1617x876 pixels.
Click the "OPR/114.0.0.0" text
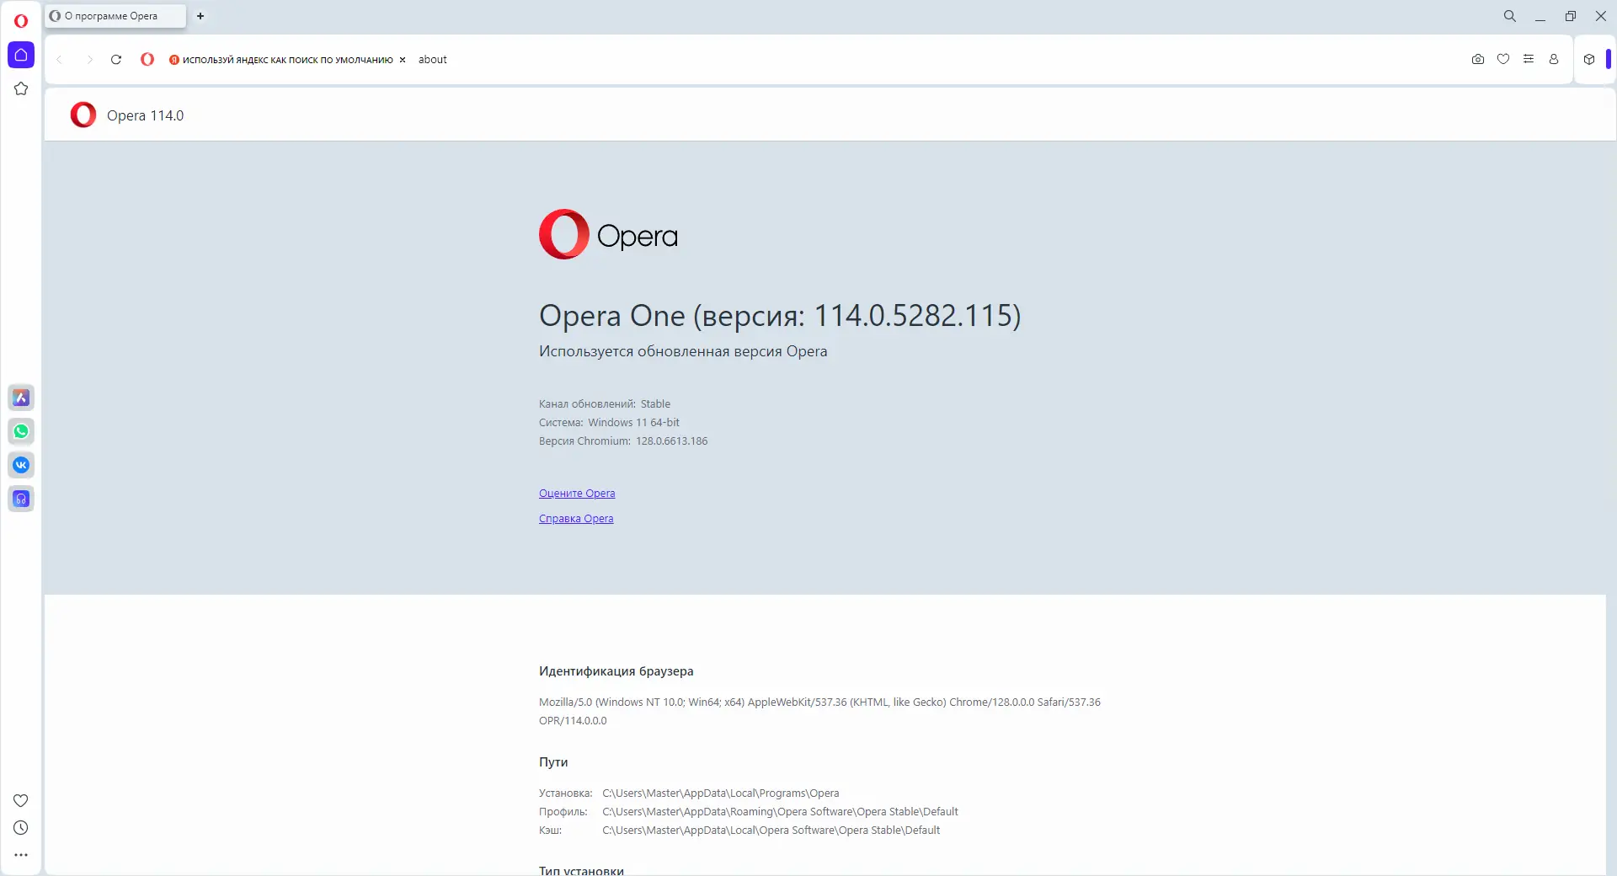[x=573, y=721]
